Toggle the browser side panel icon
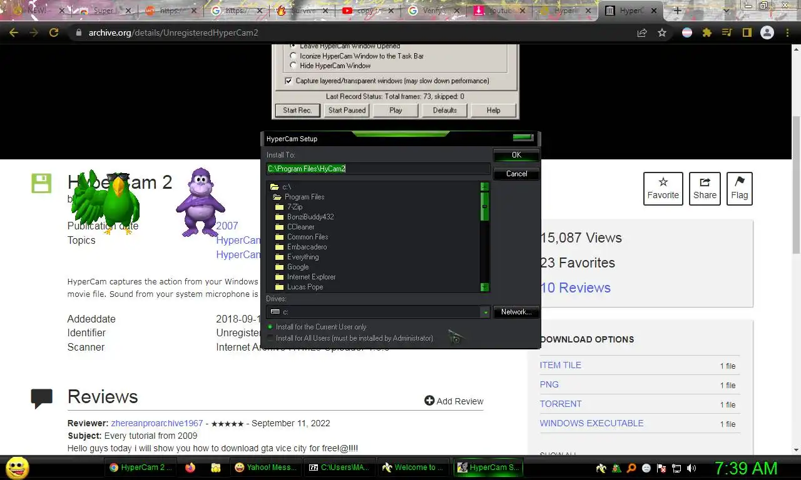Screen dimensions: 801x480 pyautogui.click(x=747, y=32)
